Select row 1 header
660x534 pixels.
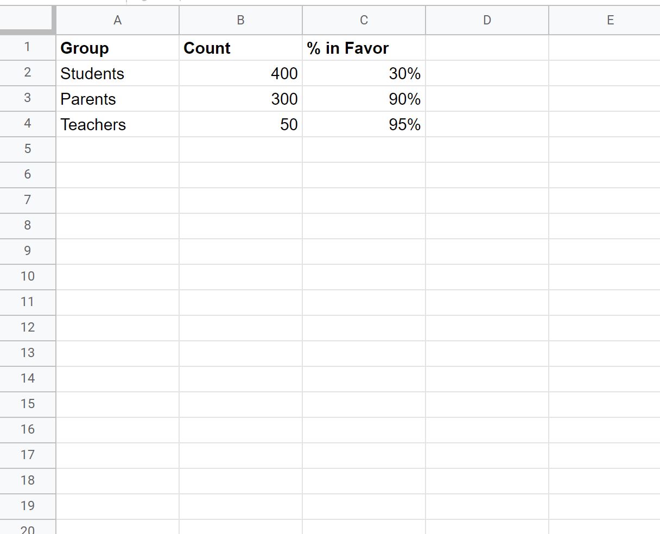point(28,47)
